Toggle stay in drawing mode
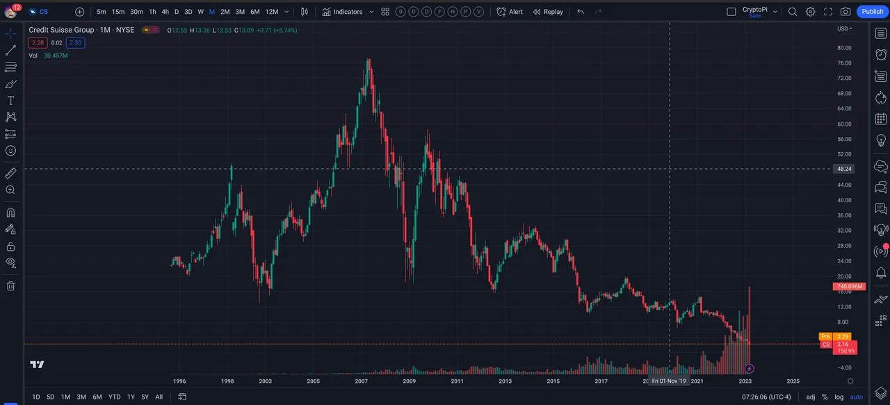The height and width of the screenshot is (405, 890). click(10, 229)
